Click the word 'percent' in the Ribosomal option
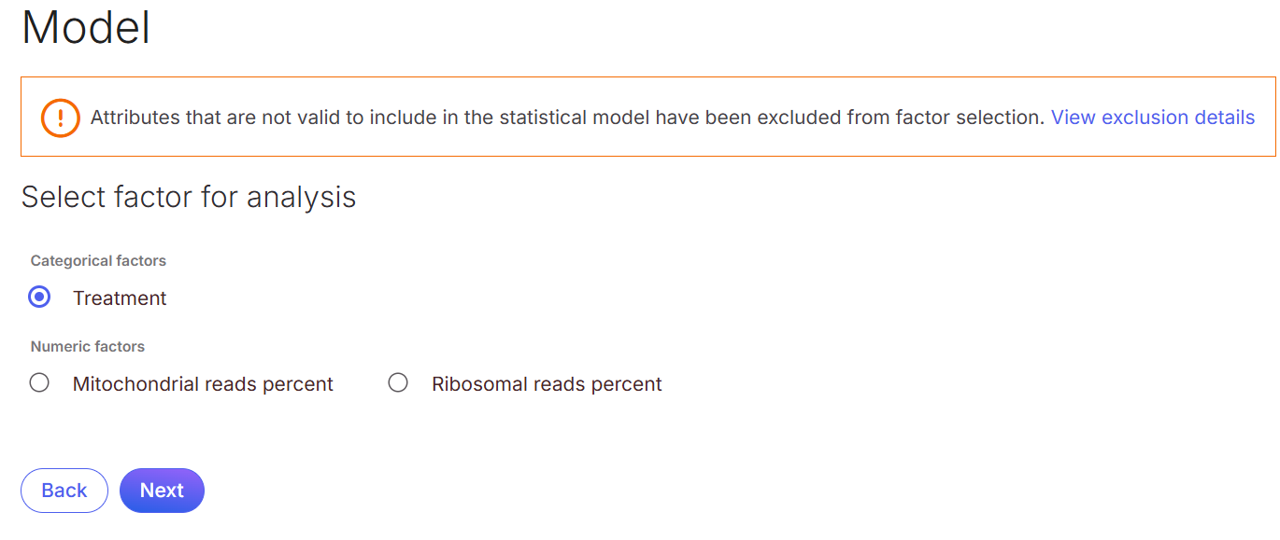The image size is (1280, 540). [628, 384]
